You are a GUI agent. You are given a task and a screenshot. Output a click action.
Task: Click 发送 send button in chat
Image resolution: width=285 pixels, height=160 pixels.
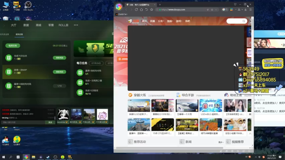50,122
